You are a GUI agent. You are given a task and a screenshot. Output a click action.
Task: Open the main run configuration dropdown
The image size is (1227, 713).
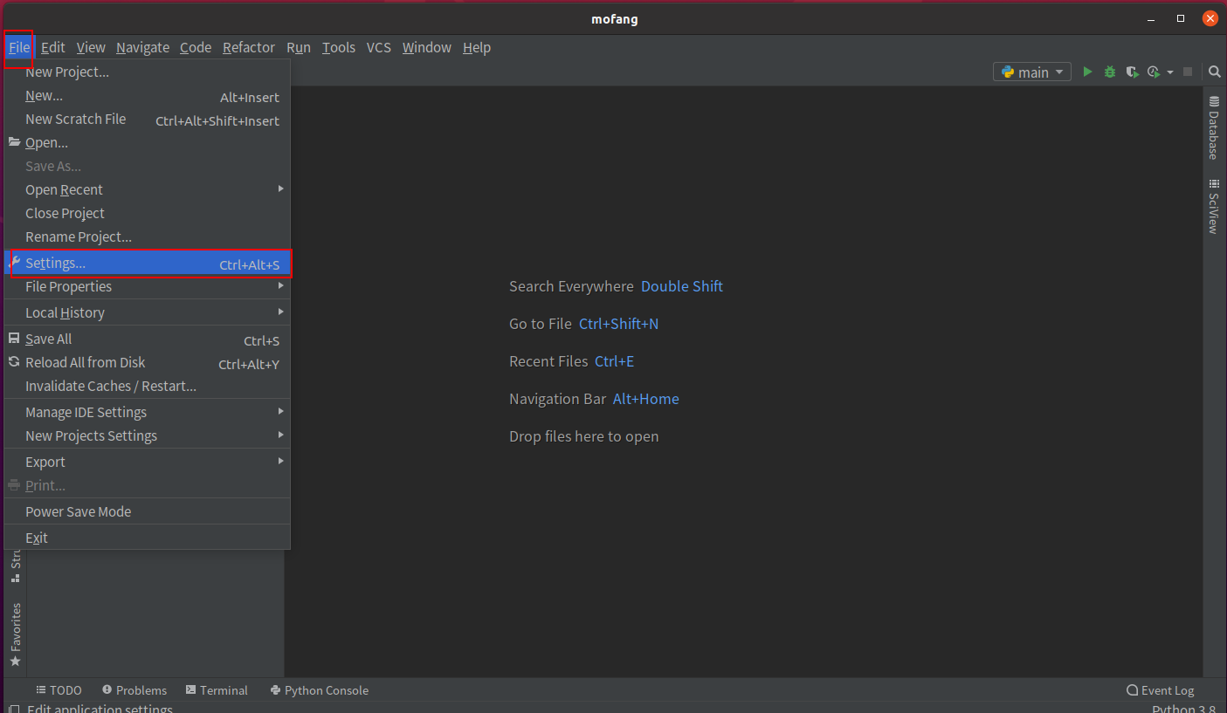[x=1032, y=72]
